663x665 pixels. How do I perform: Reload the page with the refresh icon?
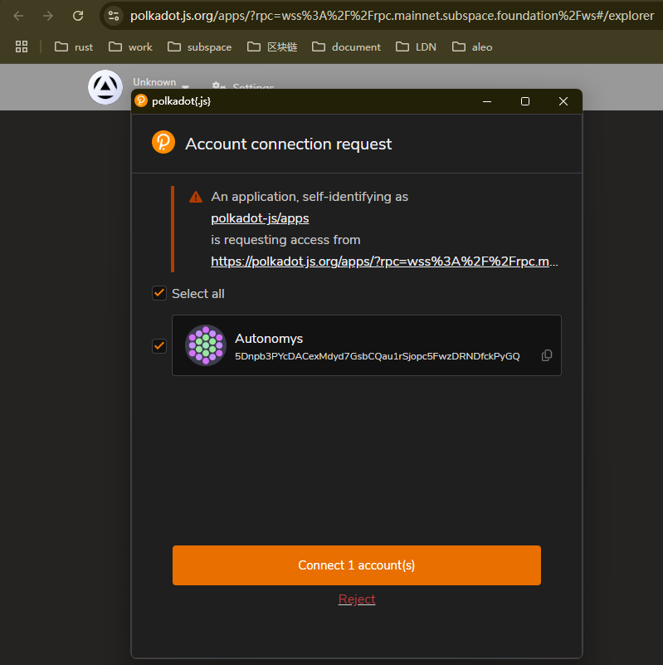pyautogui.click(x=78, y=16)
